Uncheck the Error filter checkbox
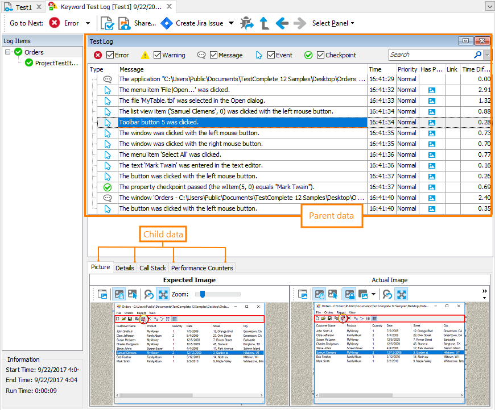The width and height of the screenshot is (495, 410). point(110,55)
